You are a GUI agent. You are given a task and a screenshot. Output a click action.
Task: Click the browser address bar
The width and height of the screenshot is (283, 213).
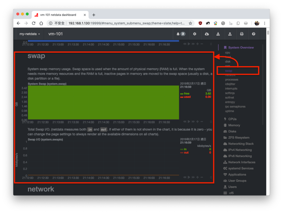[x=126, y=23]
